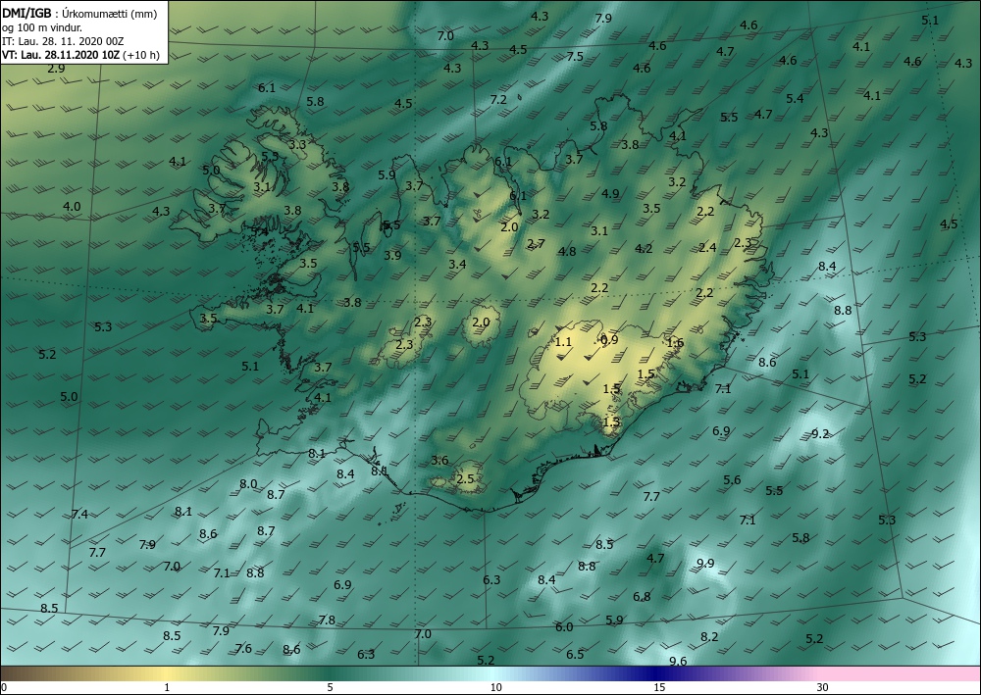The height and width of the screenshot is (695, 981).
Task: Click the 'VT: Lau. 28.11.2020 10Z (+10 h)' line
Action: click(x=80, y=55)
